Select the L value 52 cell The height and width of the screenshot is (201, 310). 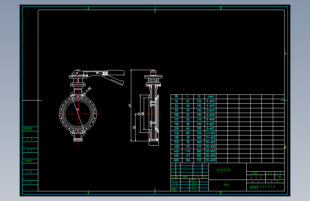coord(188,115)
